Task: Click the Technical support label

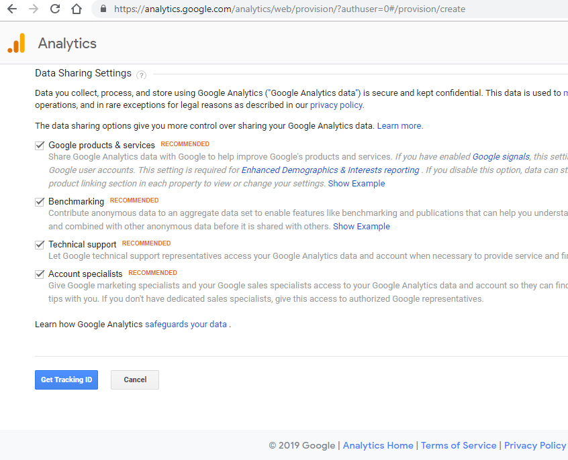Action: click(x=82, y=245)
